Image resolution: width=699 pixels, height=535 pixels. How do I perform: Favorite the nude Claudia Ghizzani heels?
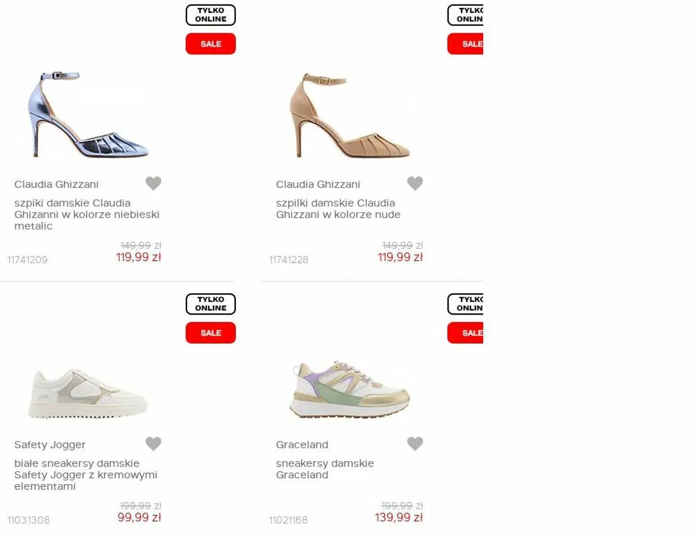click(x=415, y=183)
